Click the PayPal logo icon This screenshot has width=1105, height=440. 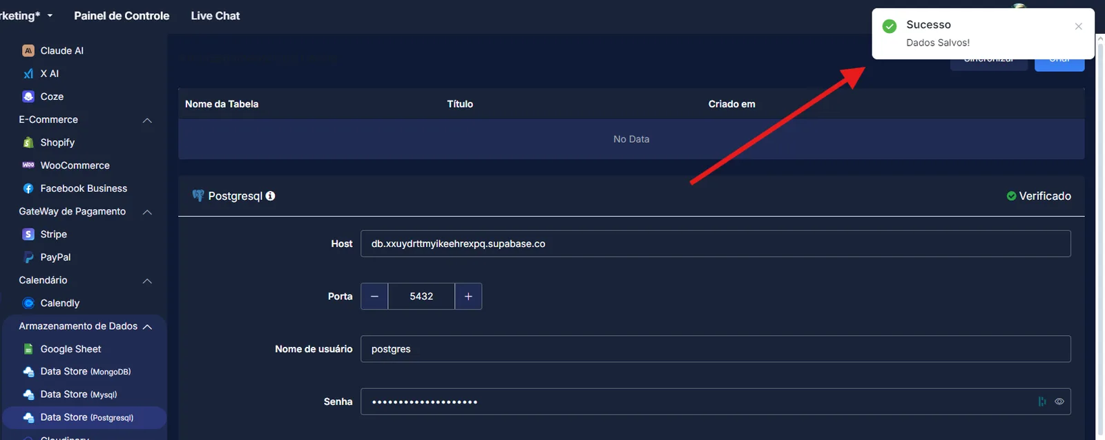pyautogui.click(x=28, y=257)
